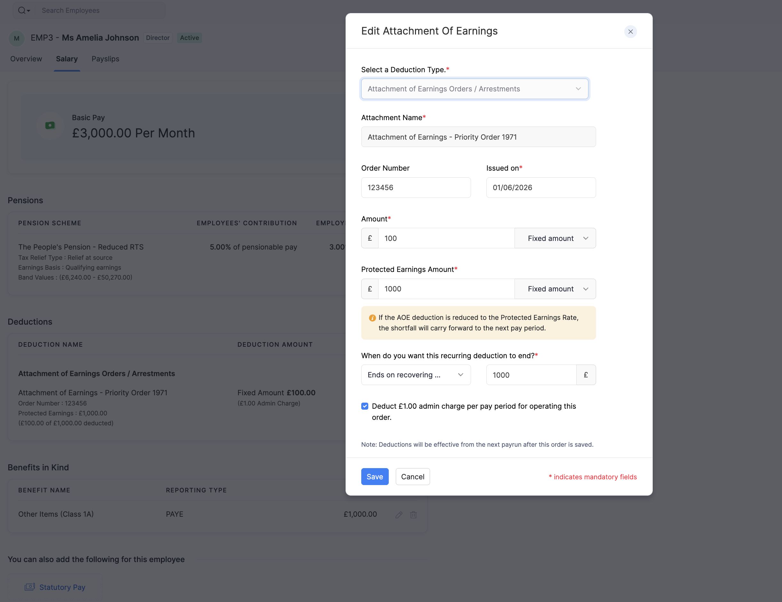Click the Other Items (Class 1A) benefit name

pos(56,514)
